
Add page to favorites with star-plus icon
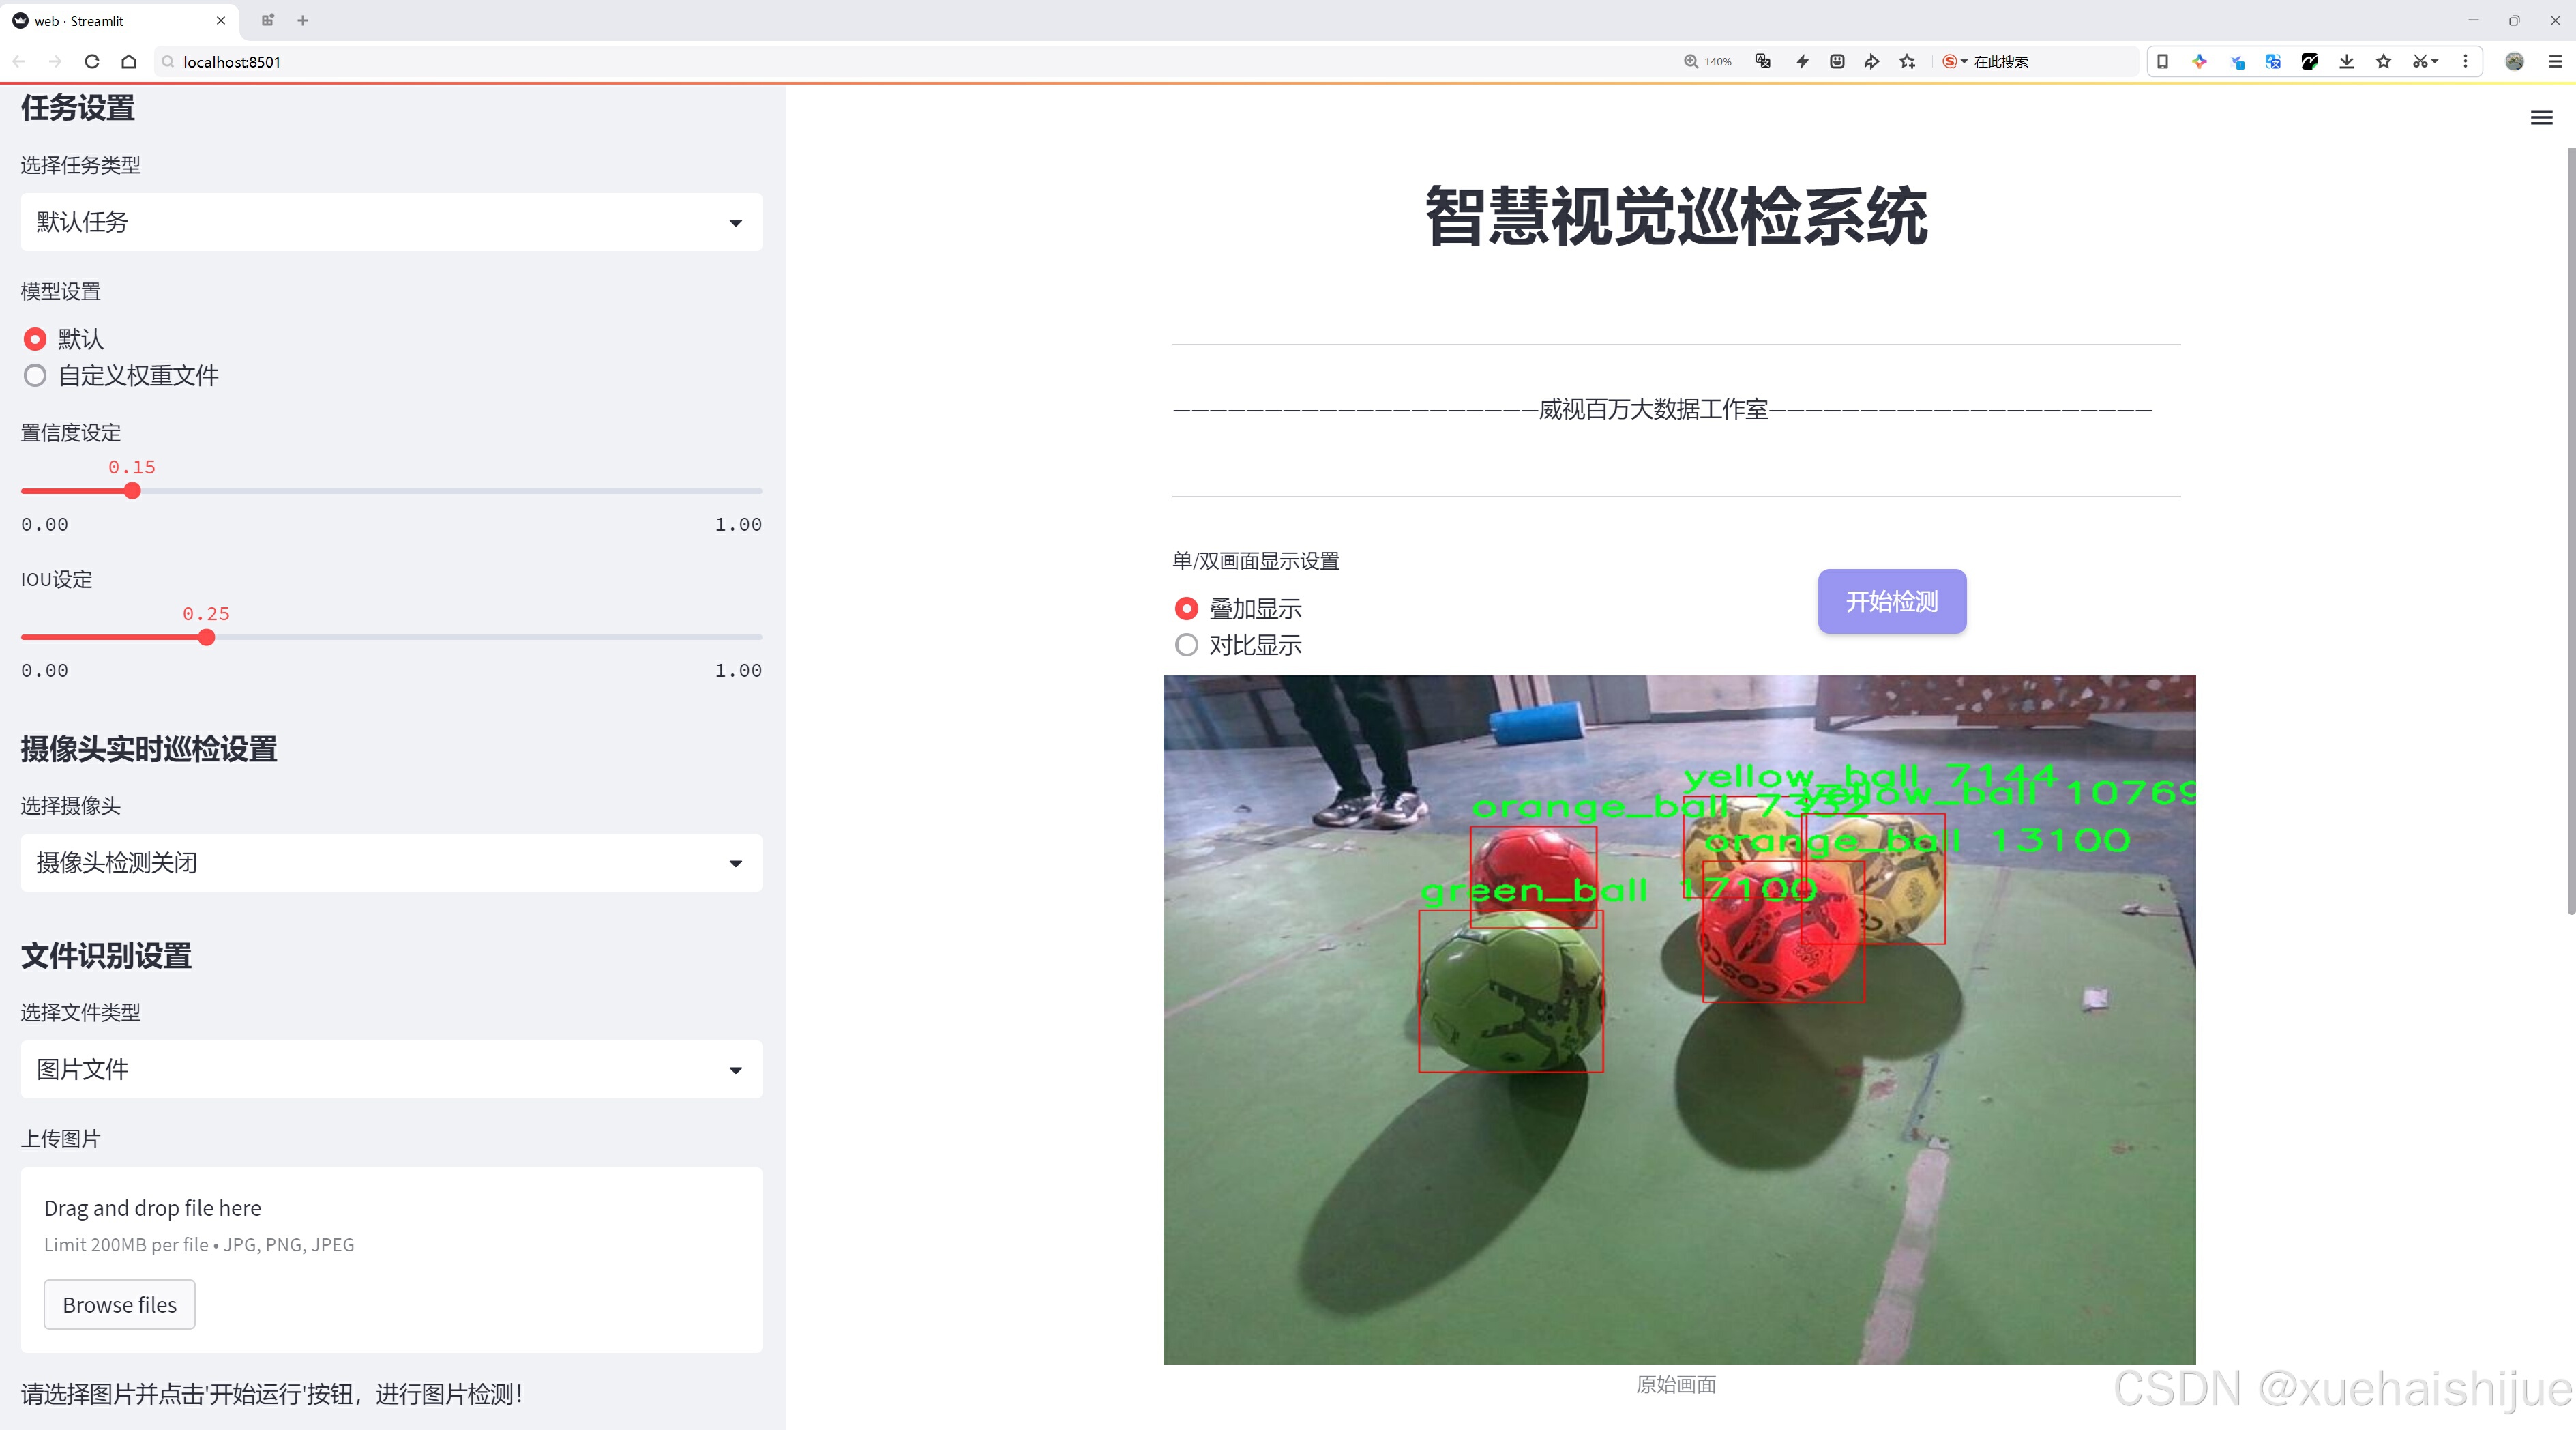pyautogui.click(x=1908, y=61)
